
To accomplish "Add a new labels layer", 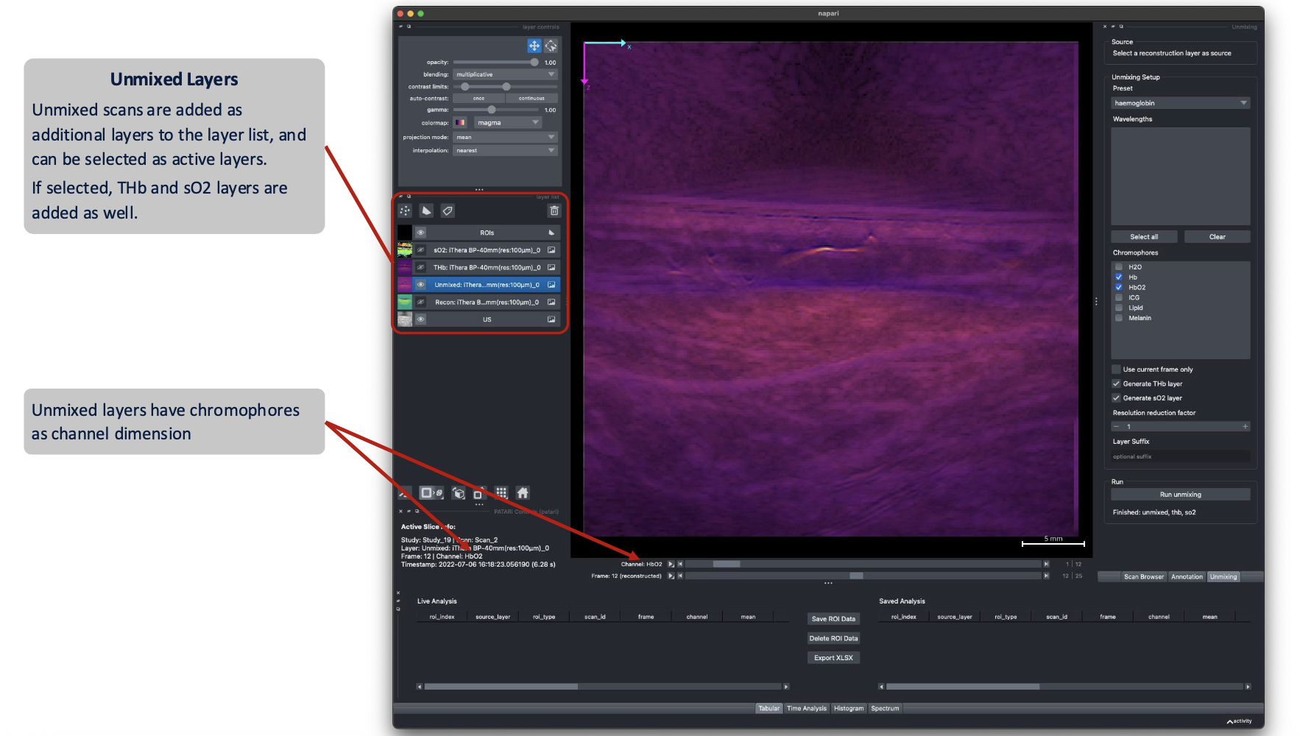I will [x=448, y=211].
